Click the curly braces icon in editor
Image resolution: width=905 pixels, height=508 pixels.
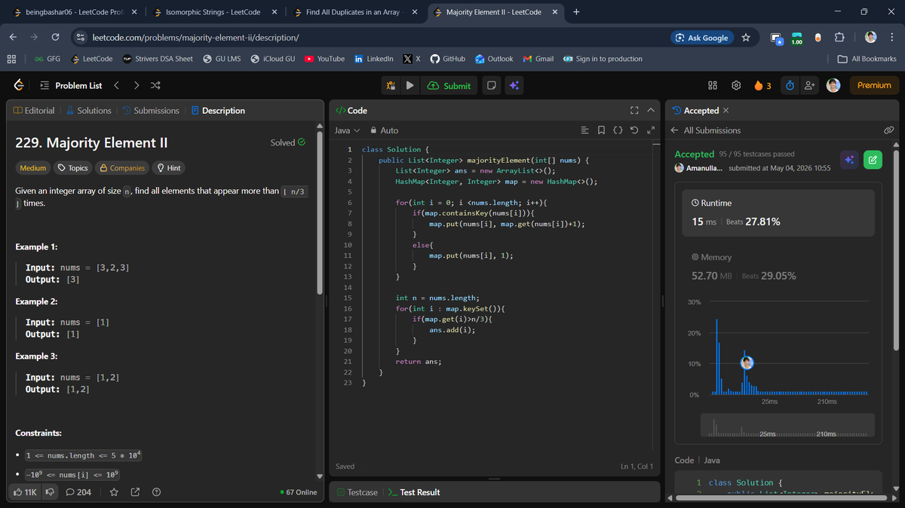tap(618, 130)
